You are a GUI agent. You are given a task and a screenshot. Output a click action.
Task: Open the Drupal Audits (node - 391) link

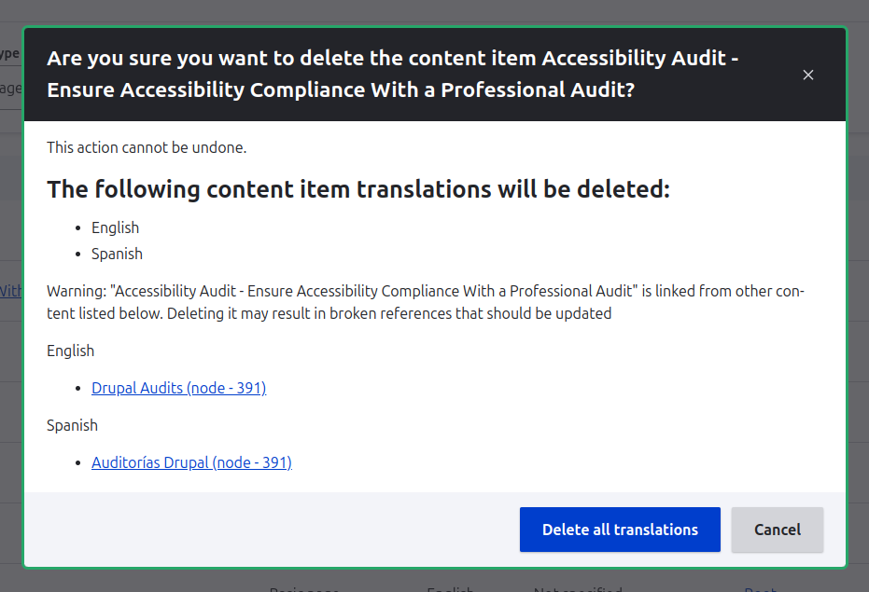178,388
